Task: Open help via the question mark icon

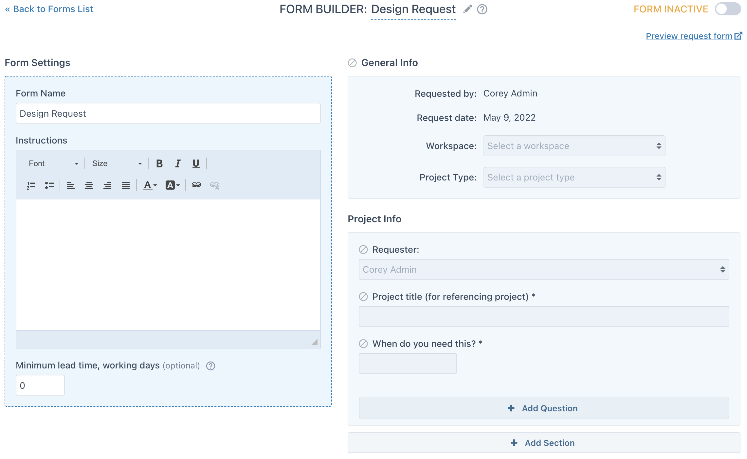Action: tap(482, 9)
